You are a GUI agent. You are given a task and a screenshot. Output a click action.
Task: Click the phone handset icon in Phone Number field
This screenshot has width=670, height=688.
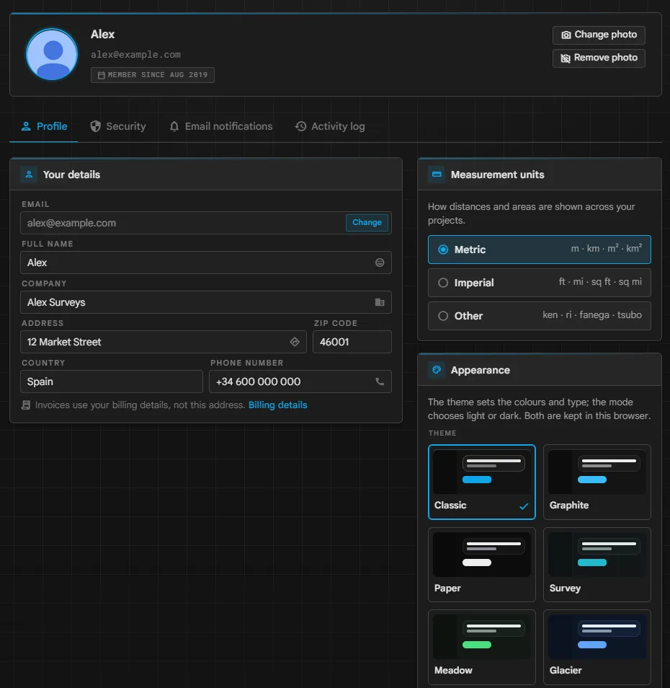pyautogui.click(x=380, y=382)
